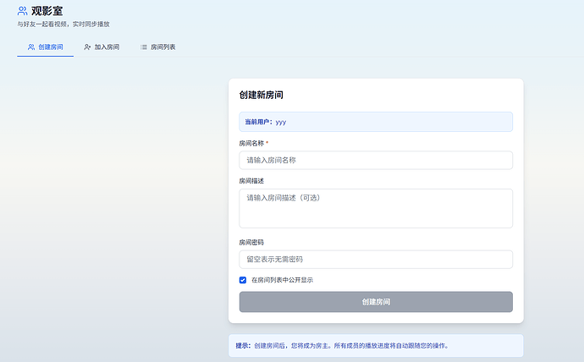Click the 当前用户: yyy info box

(x=376, y=122)
